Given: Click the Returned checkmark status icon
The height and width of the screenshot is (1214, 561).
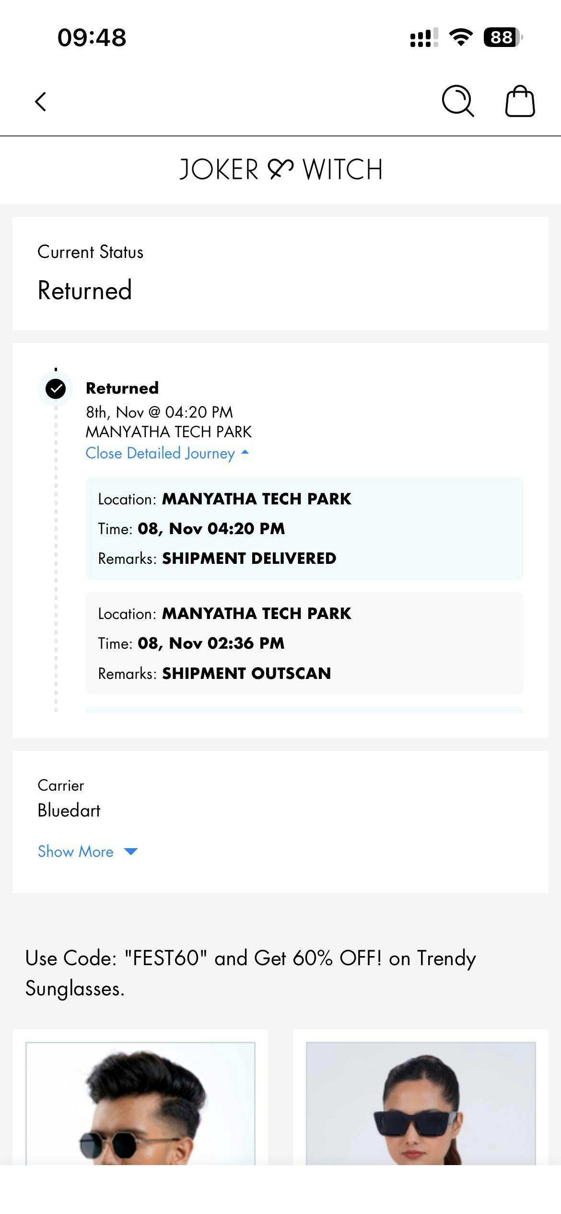Looking at the screenshot, I should tap(56, 388).
